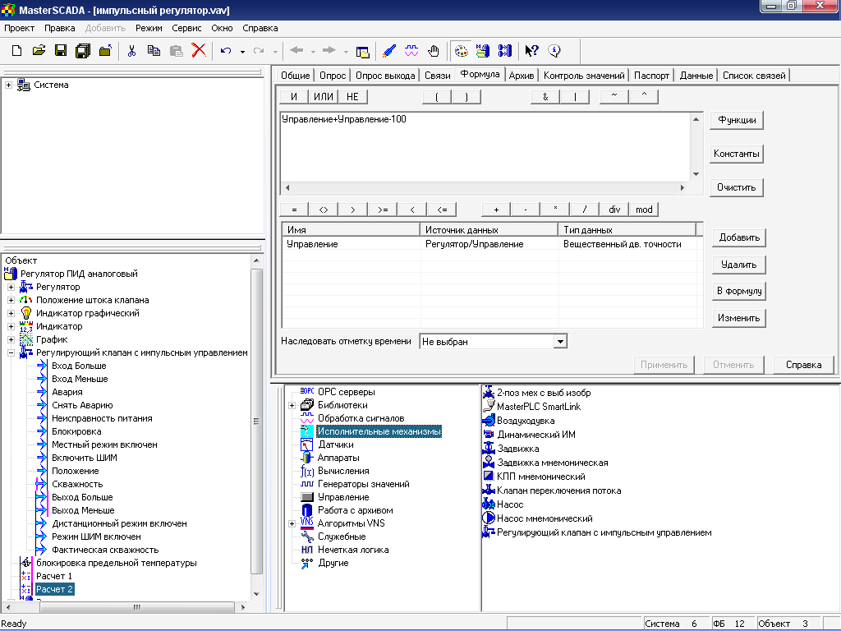Click the Константы button
841x631 pixels.
pos(737,154)
